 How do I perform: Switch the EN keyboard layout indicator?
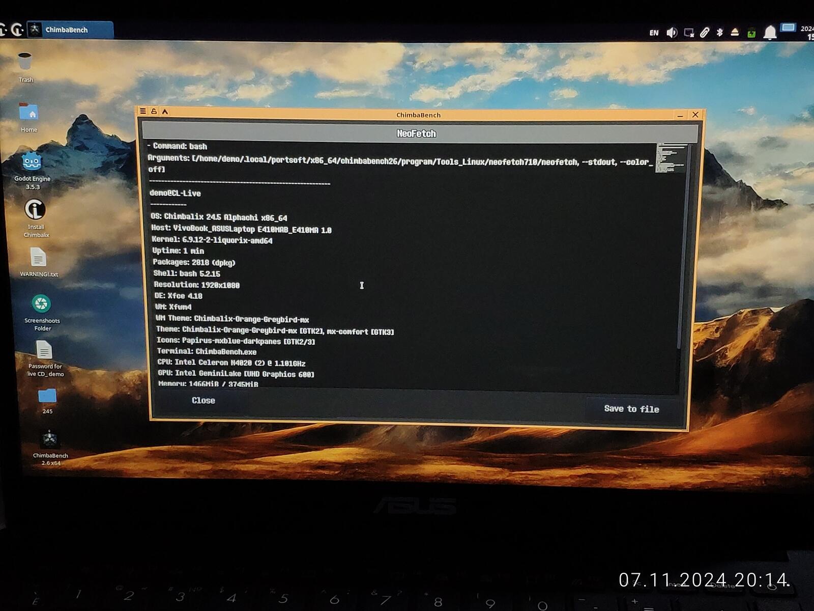click(x=654, y=33)
